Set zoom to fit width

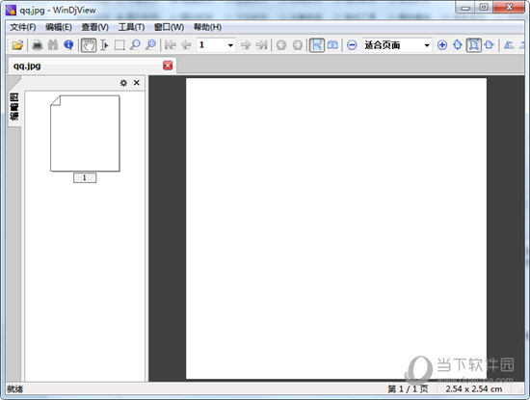click(x=490, y=45)
